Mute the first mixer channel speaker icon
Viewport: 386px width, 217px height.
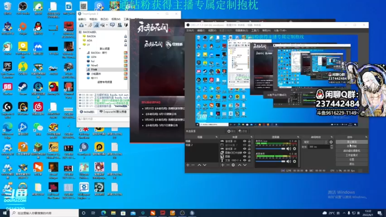289,149
